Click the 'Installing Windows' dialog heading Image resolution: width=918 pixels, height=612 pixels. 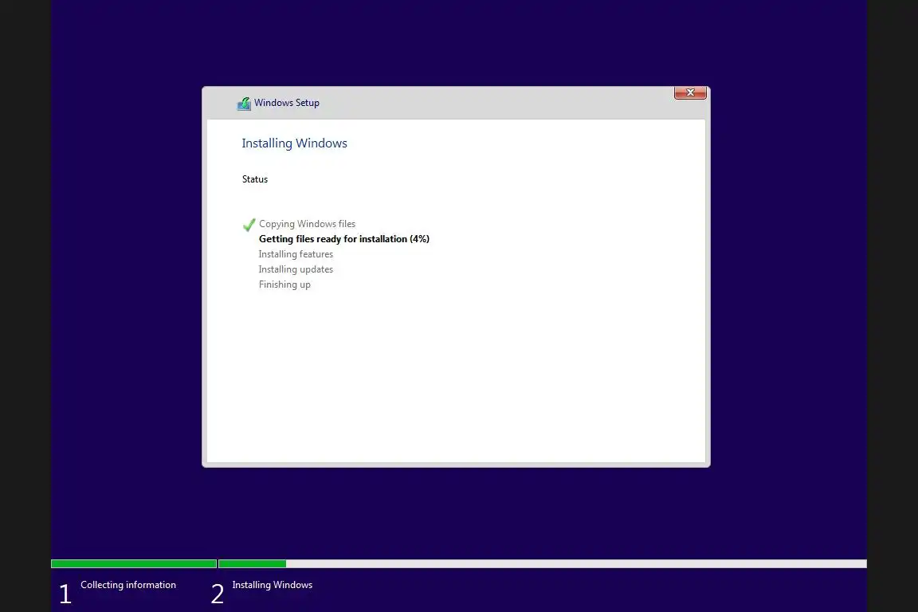(295, 143)
